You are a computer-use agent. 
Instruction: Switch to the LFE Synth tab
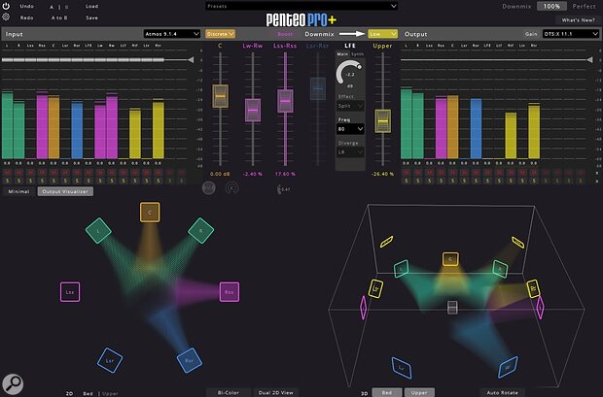[357, 54]
